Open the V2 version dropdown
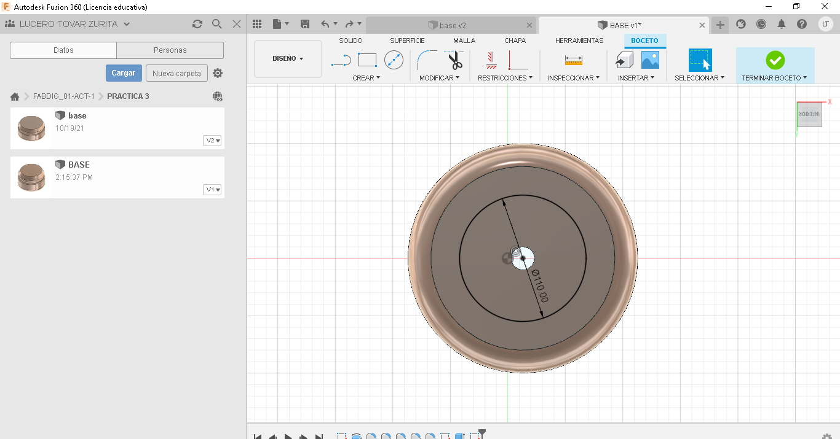This screenshot has width=840, height=439. (x=213, y=141)
